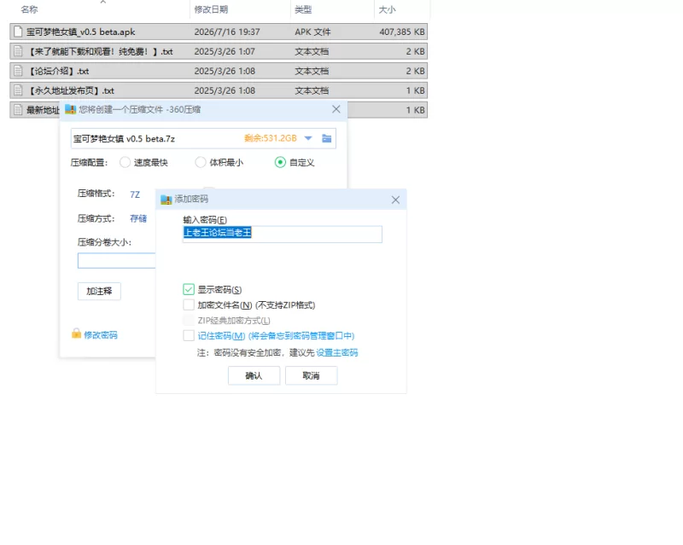Image resolution: width=683 pixels, height=545 pixels.
Task: Click the icon of the 最新地址 file row
Action: 18,110
